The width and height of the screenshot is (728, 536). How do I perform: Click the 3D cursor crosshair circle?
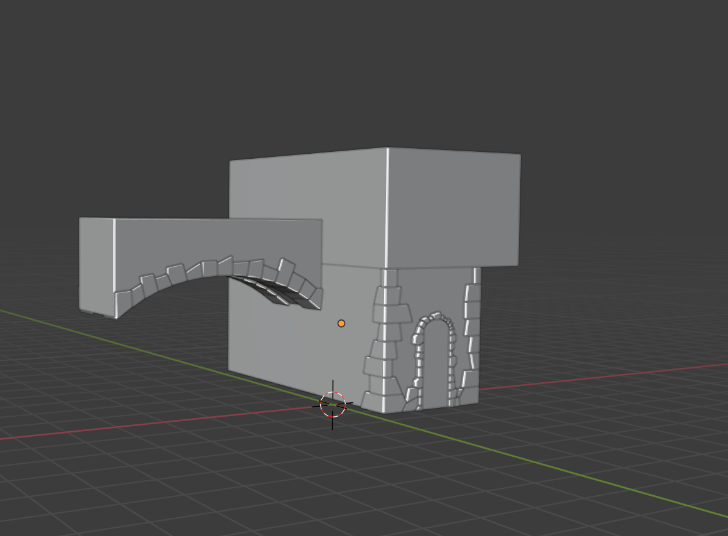click(333, 405)
